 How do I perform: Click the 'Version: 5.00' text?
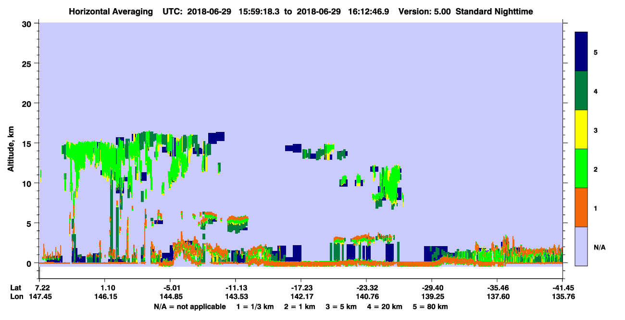(x=424, y=11)
